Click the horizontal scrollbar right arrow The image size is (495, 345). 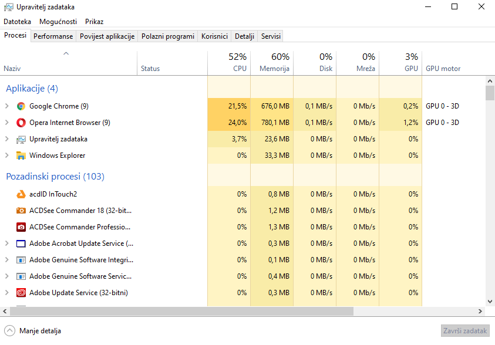[x=480, y=311]
